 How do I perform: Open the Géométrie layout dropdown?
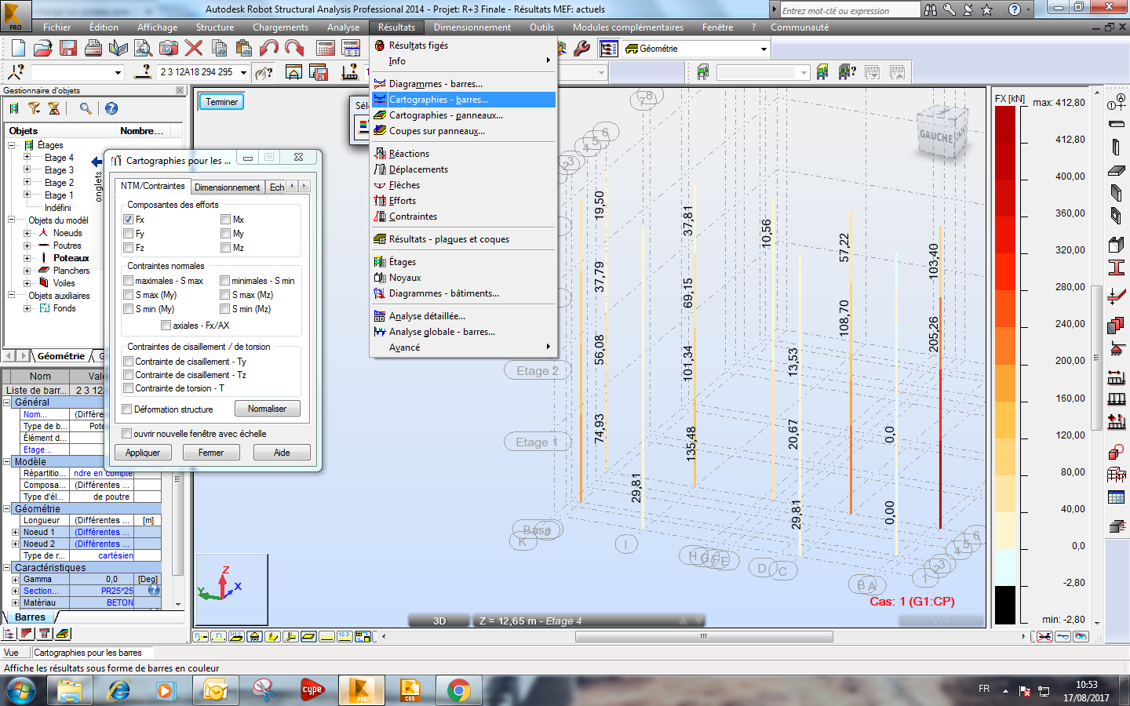point(764,49)
